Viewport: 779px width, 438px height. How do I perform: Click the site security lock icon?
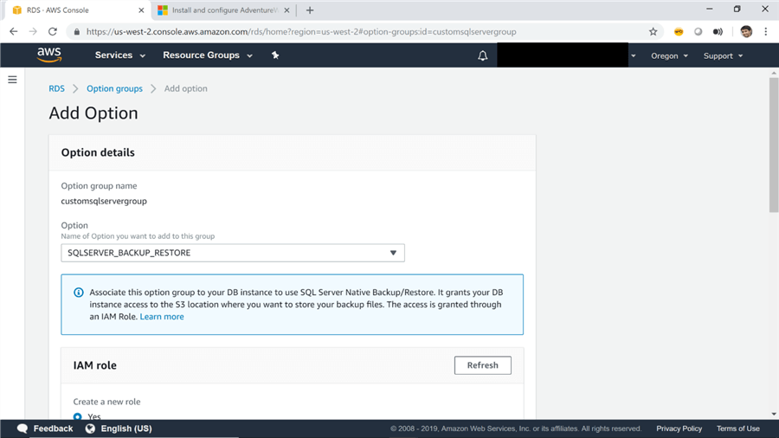(x=76, y=32)
